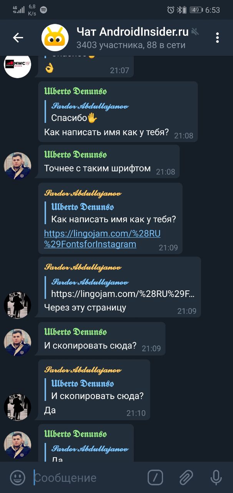Tap the microphone voice message icon
This screenshot has width=233, height=493.
(216, 478)
